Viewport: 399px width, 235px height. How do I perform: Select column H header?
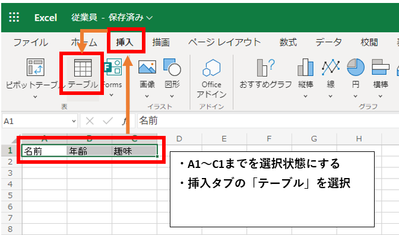[x=359, y=139]
